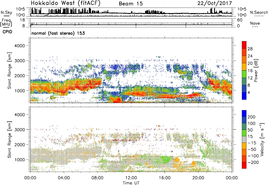Click the 18 MHz frequency tick label

(23, 20)
